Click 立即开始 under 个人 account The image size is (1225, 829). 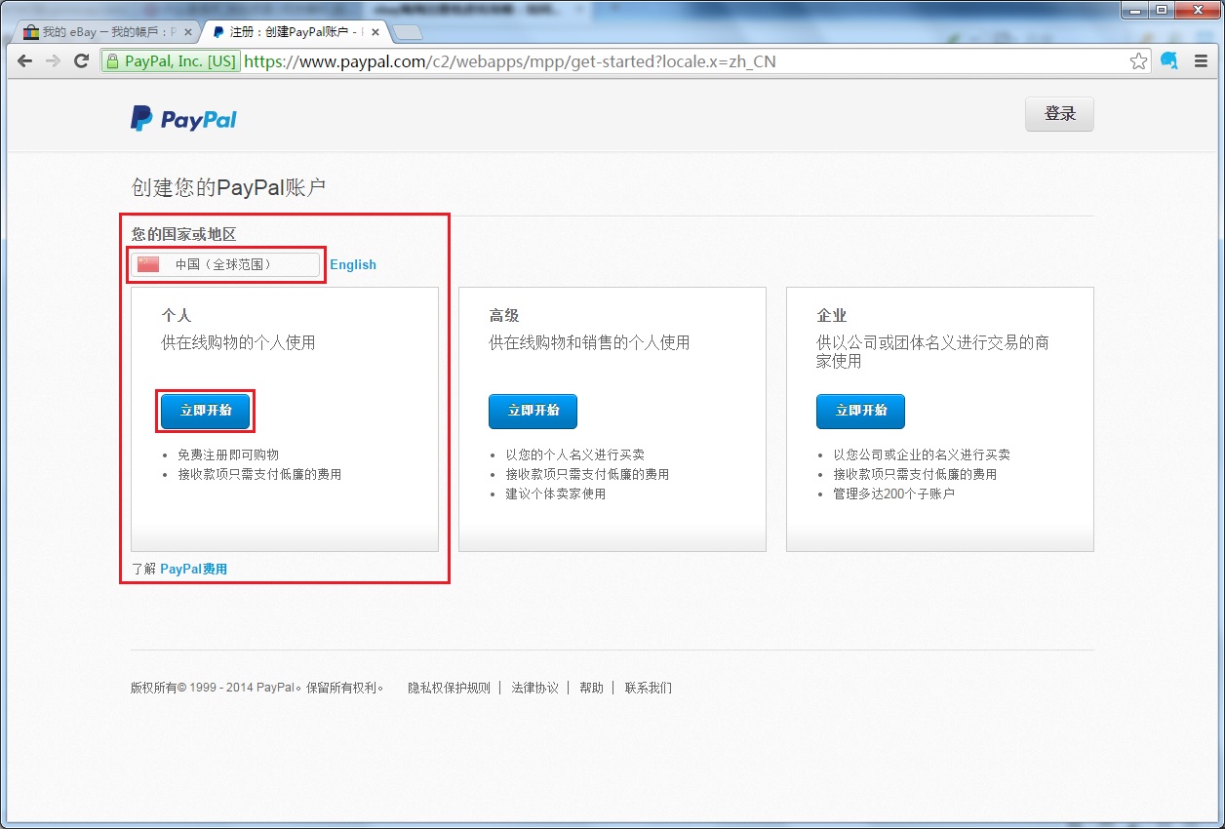pos(206,411)
